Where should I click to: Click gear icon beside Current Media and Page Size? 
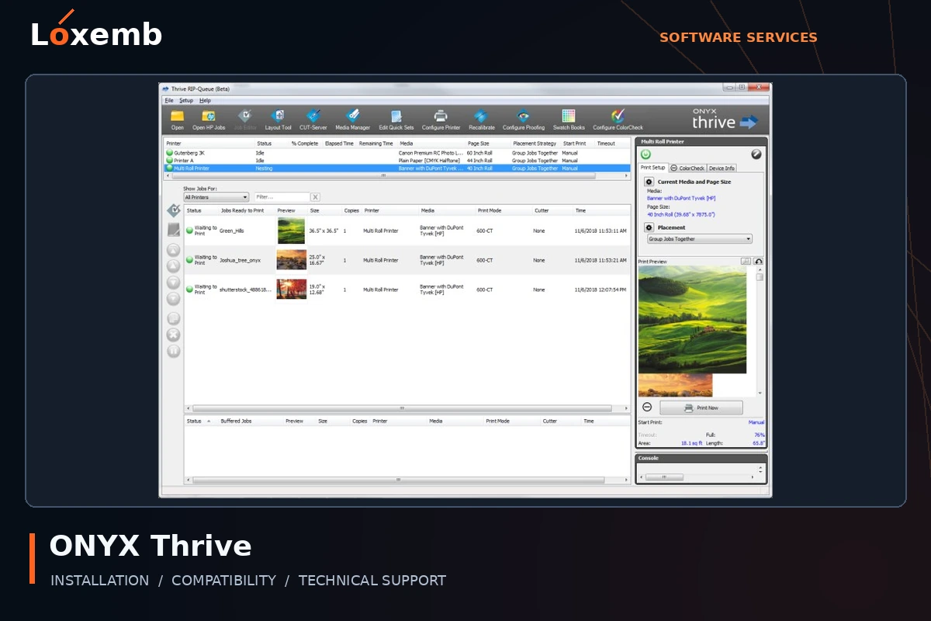(x=649, y=182)
